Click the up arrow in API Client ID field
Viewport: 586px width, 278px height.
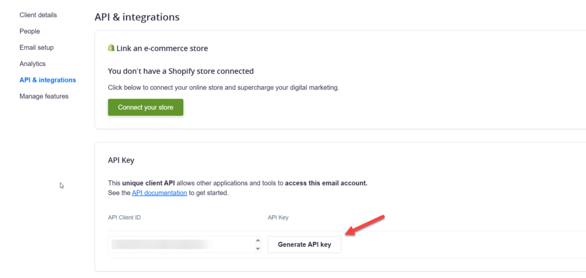[x=258, y=240]
